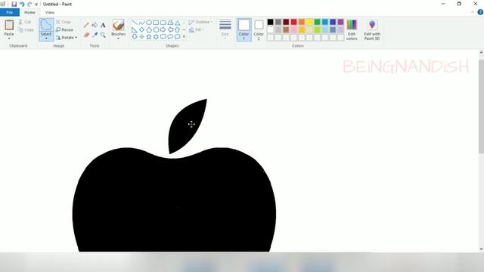Select the Hexagon shape
This screenshot has height=272, width=484.
pyautogui.click(x=156, y=30)
